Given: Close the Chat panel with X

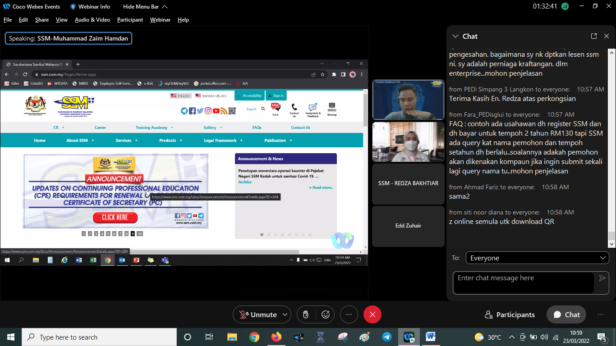Looking at the screenshot, I should pyautogui.click(x=607, y=36).
